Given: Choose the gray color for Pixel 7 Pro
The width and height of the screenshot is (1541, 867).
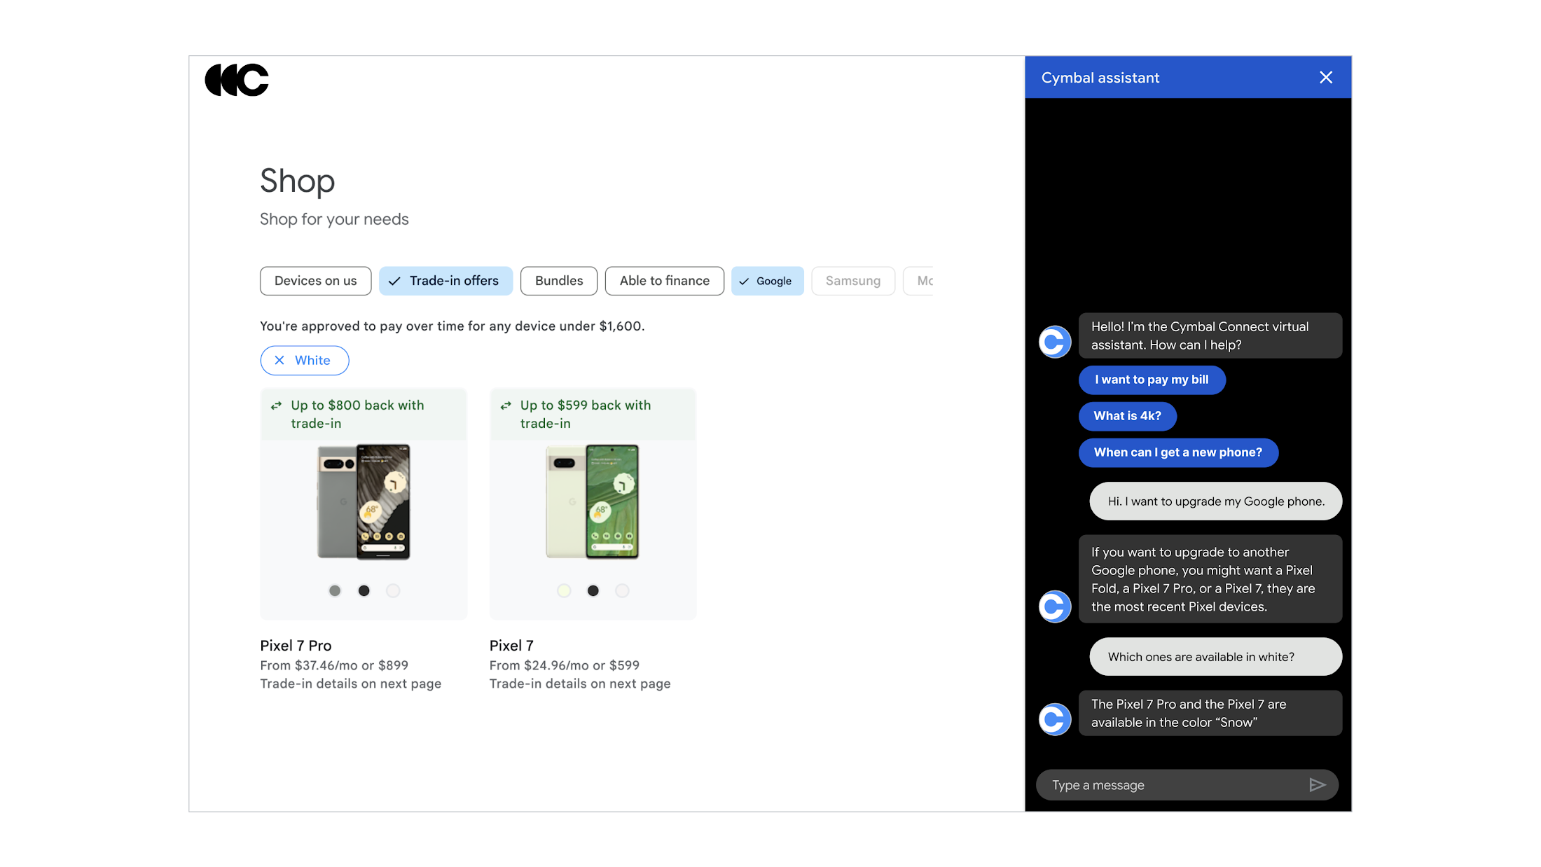Looking at the screenshot, I should click(x=335, y=591).
